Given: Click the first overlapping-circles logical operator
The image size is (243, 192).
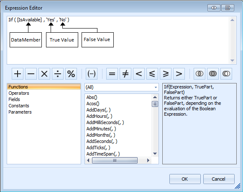Looking at the screenshot, I should [x=200, y=74].
